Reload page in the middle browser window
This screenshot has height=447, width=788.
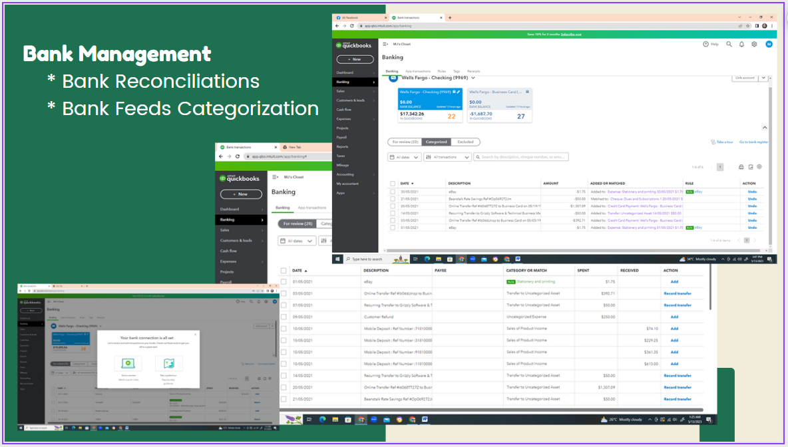237,156
